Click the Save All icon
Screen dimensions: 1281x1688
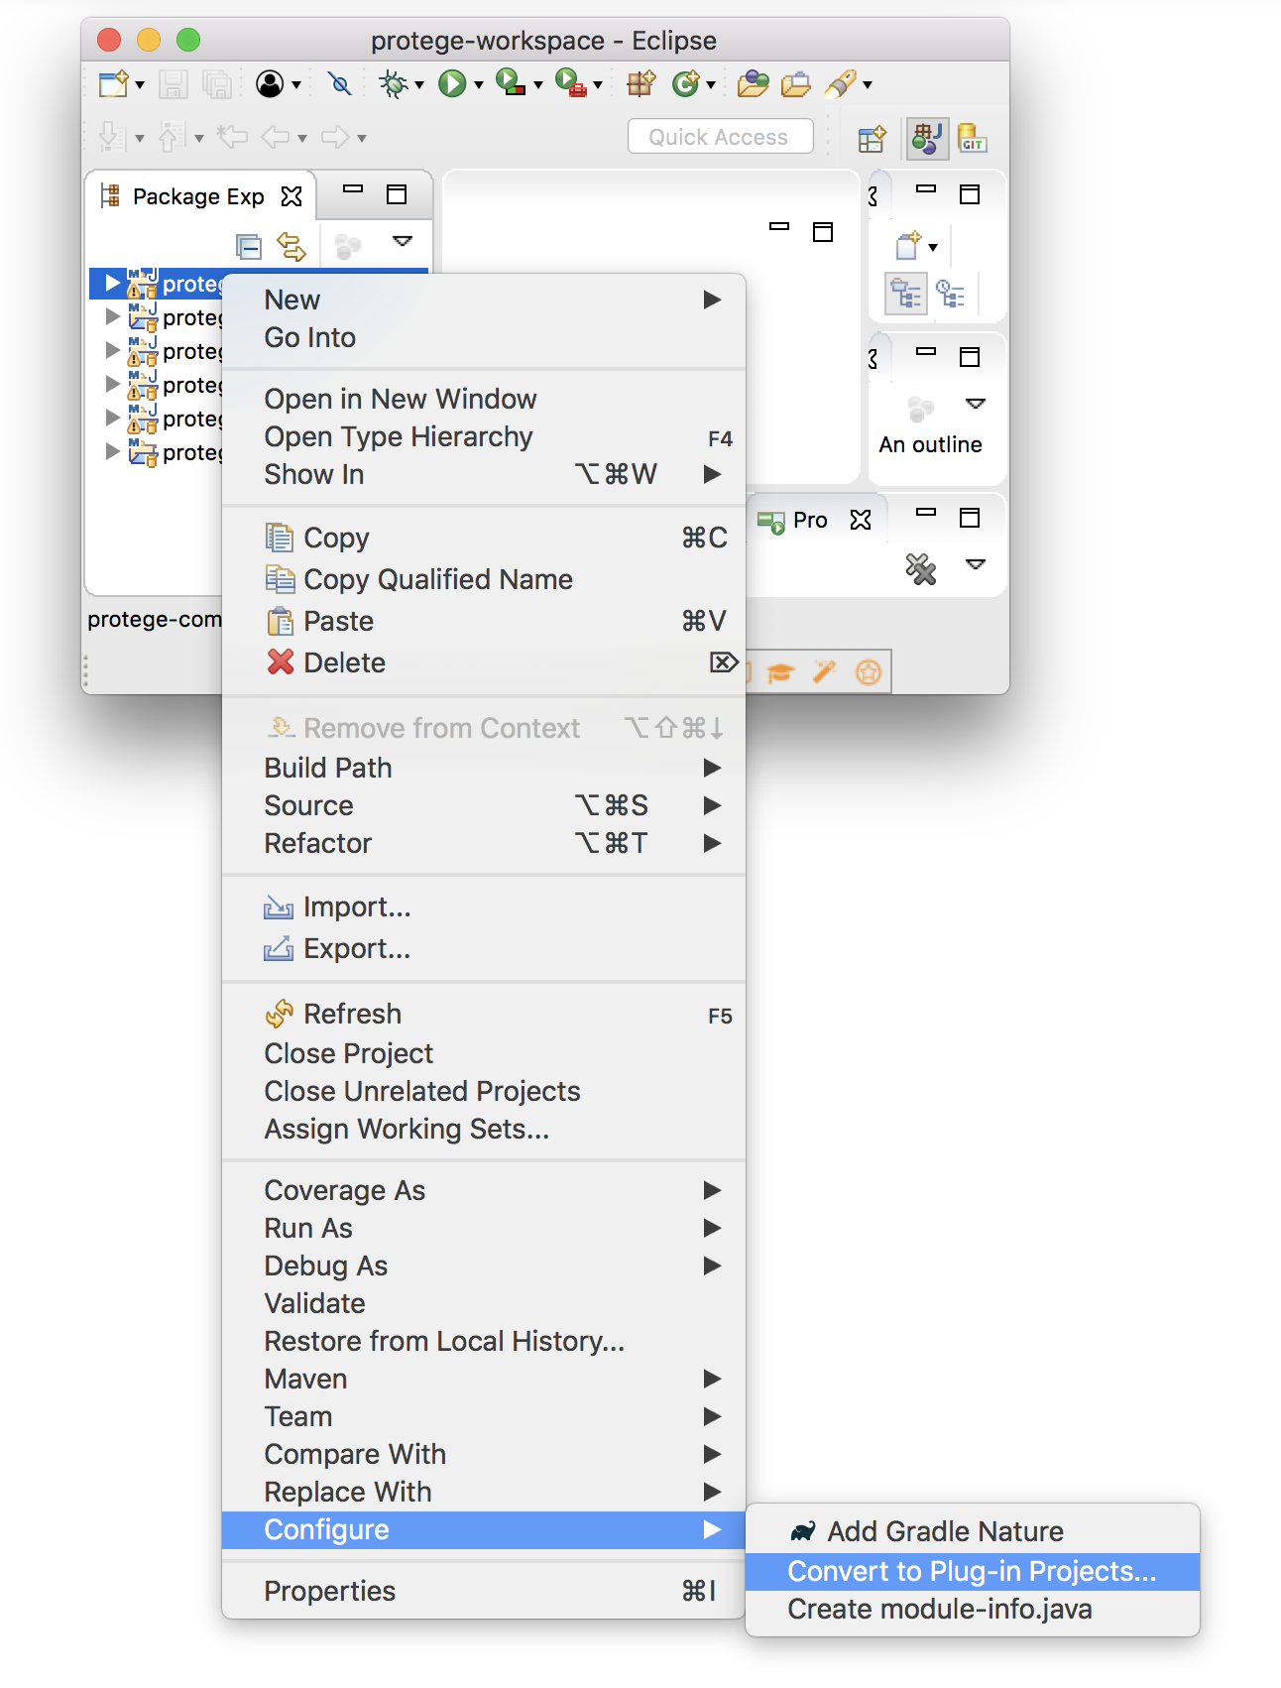(216, 84)
